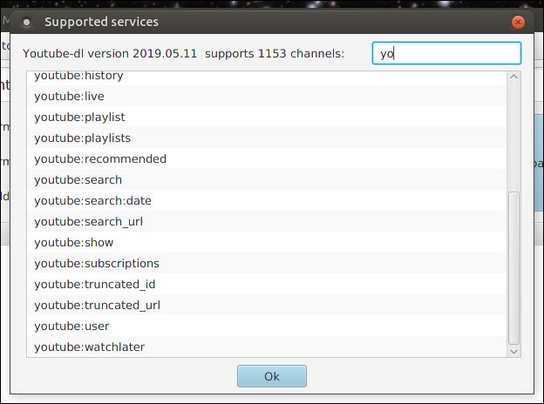Image resolution: width=544 pixels, height=404 pixels.
Task: Click the vertical scrollbar thumb
Action: pyautogui.click(x=513, y=266)
